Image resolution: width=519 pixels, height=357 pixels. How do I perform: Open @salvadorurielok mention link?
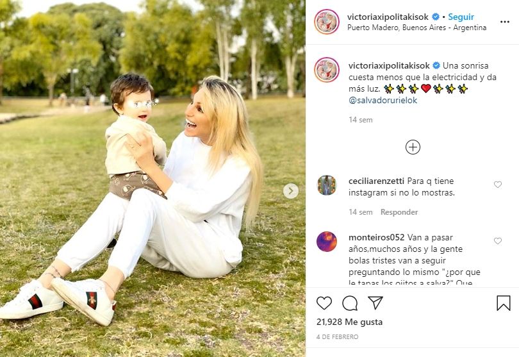click(383, 101)
